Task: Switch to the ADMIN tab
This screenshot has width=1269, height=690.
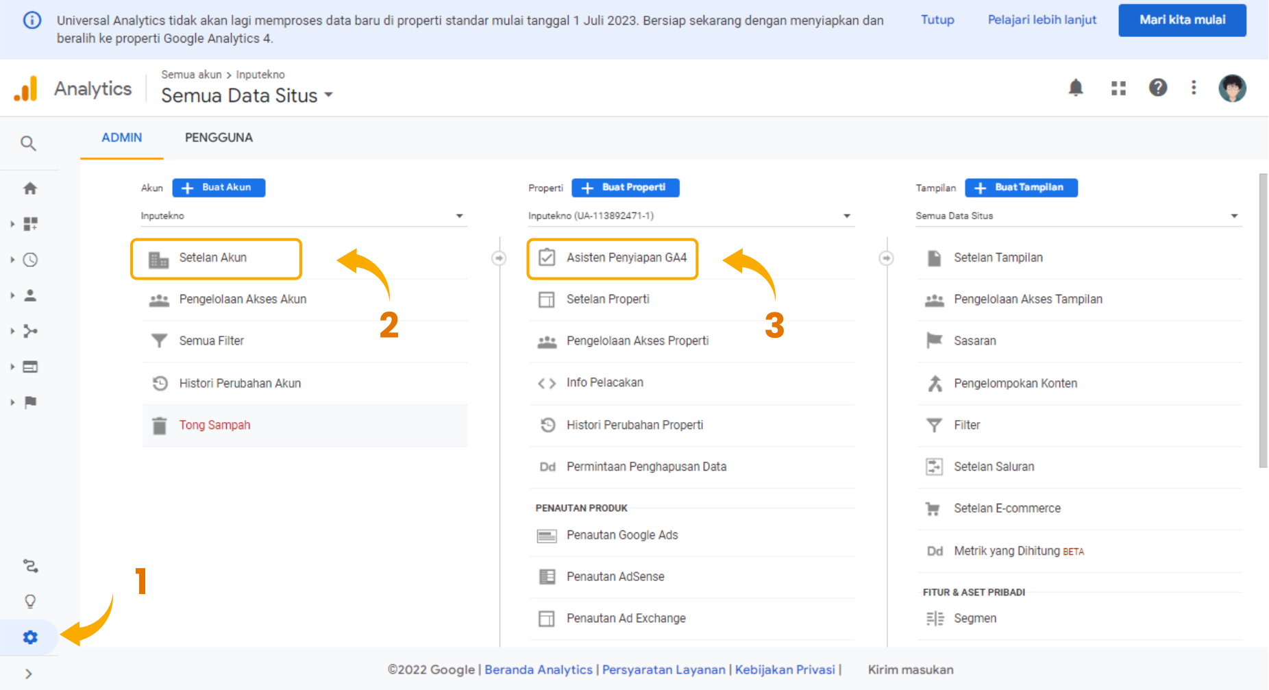Action: tap(122, 138)
